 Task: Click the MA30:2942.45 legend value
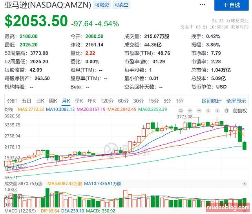[122, 109]
